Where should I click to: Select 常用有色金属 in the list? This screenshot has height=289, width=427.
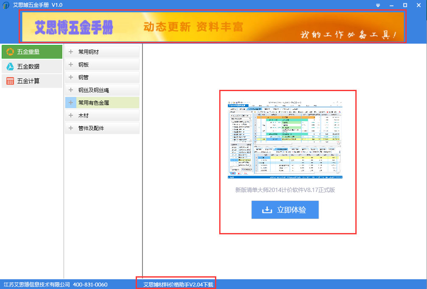(x=93, y=103)
